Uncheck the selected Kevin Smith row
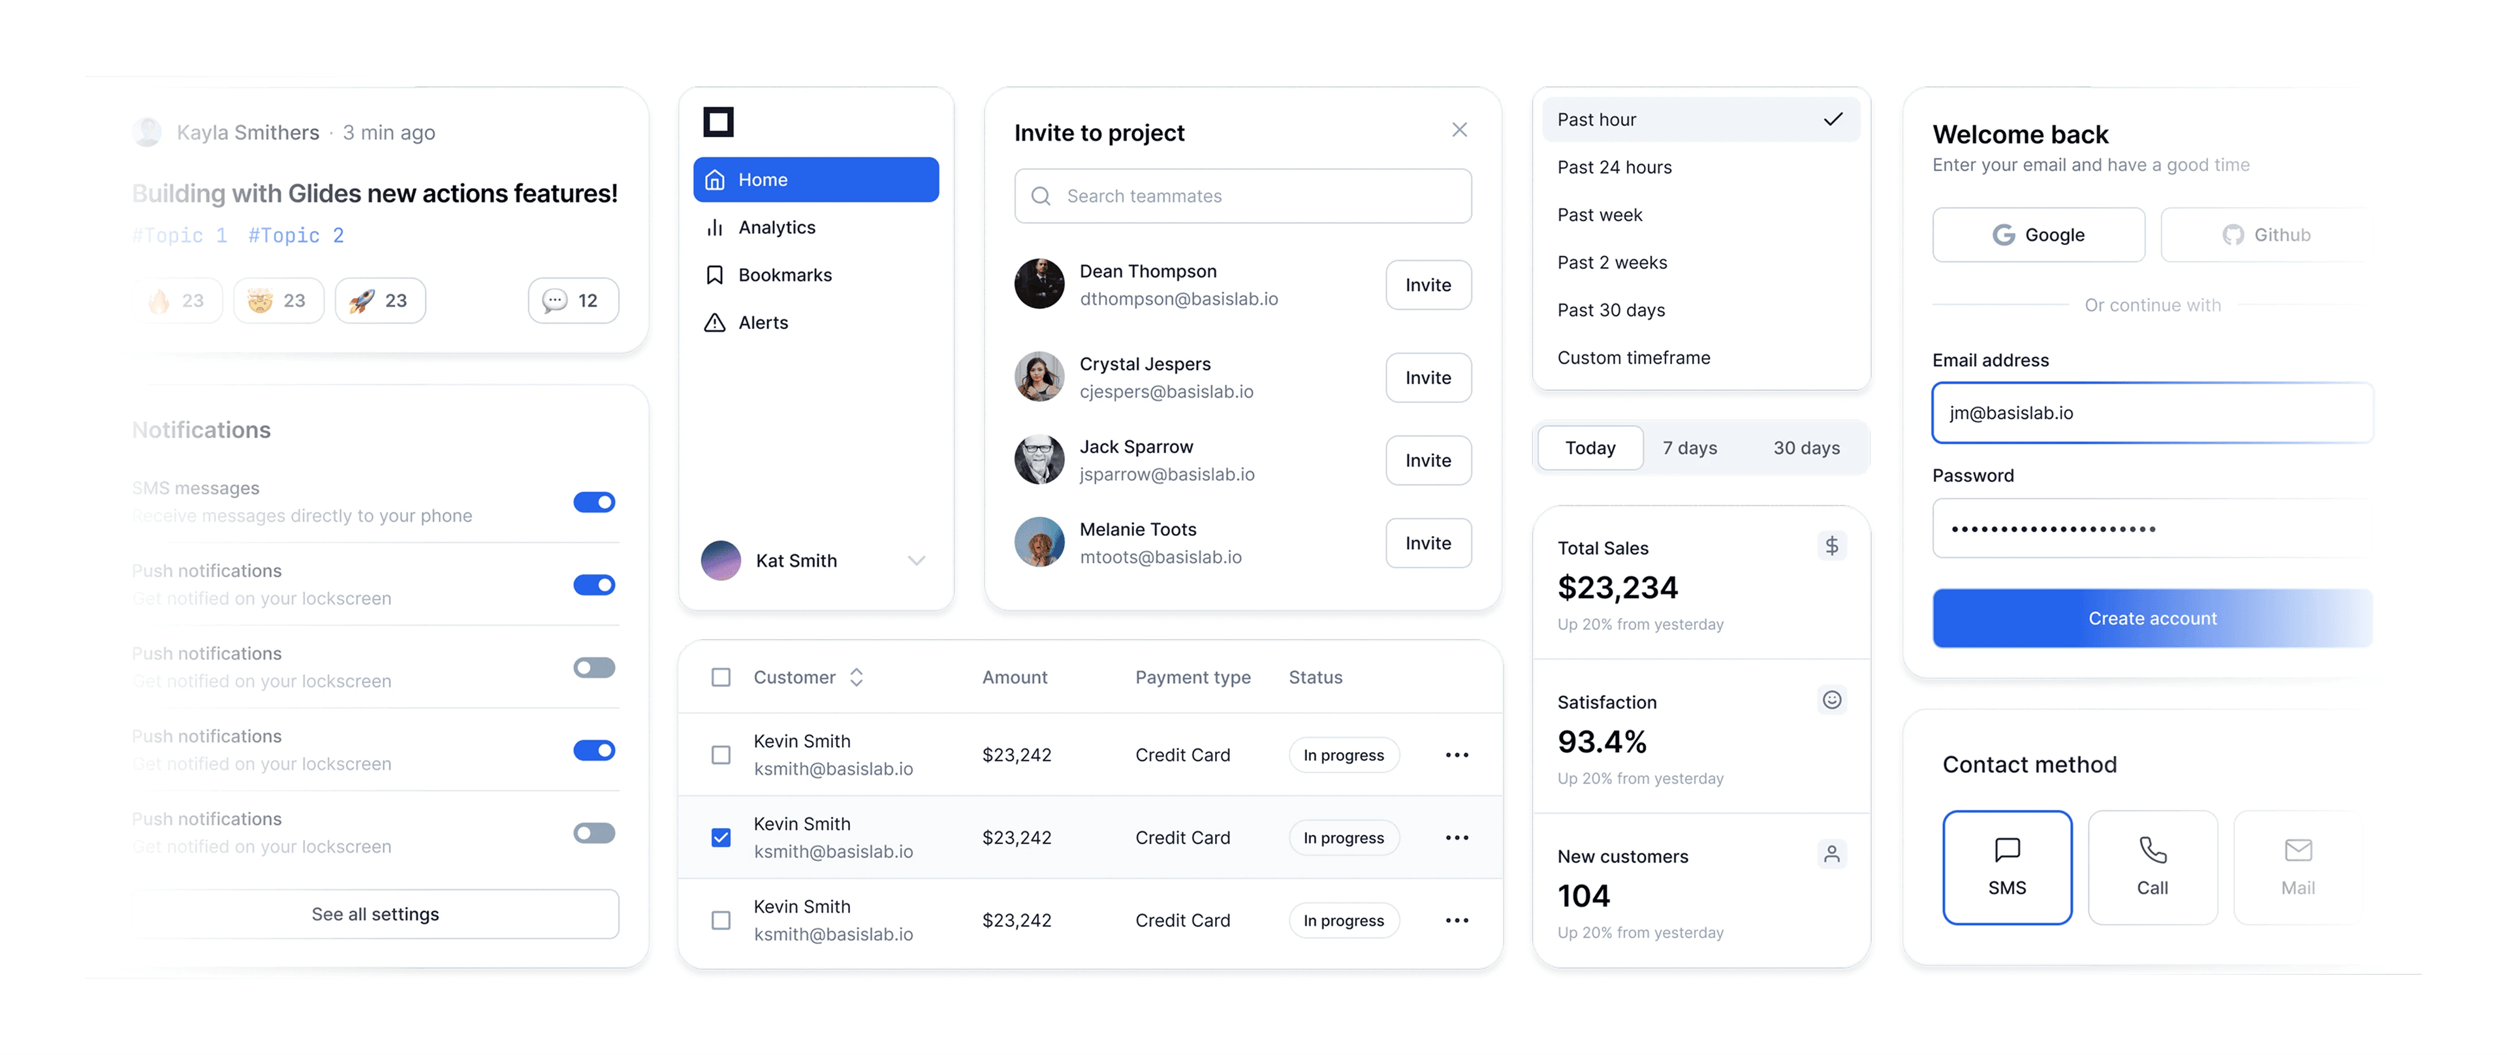Viewport: 2507px width, 1055px height. 720,838
